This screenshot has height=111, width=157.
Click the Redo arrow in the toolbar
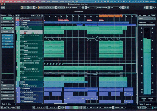pos(4,7)
